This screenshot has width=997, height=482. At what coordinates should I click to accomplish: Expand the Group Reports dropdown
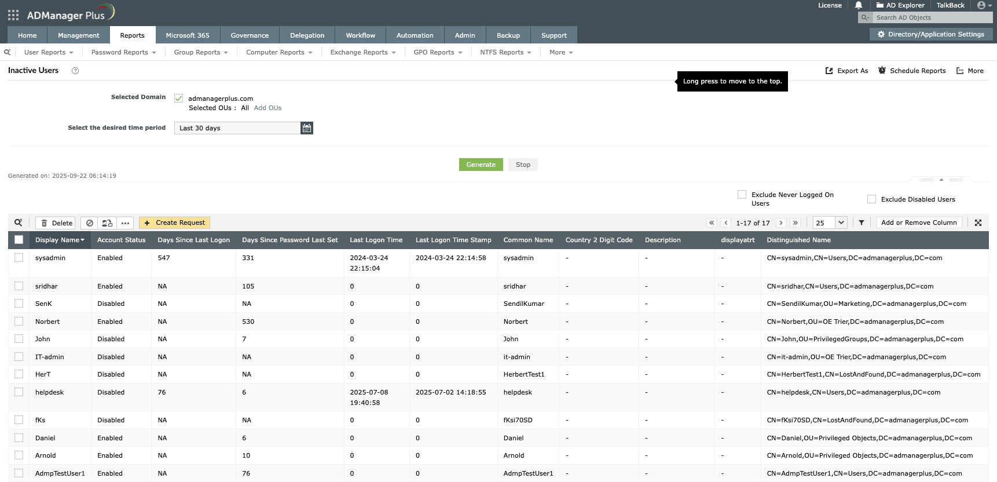click(201, 52)
